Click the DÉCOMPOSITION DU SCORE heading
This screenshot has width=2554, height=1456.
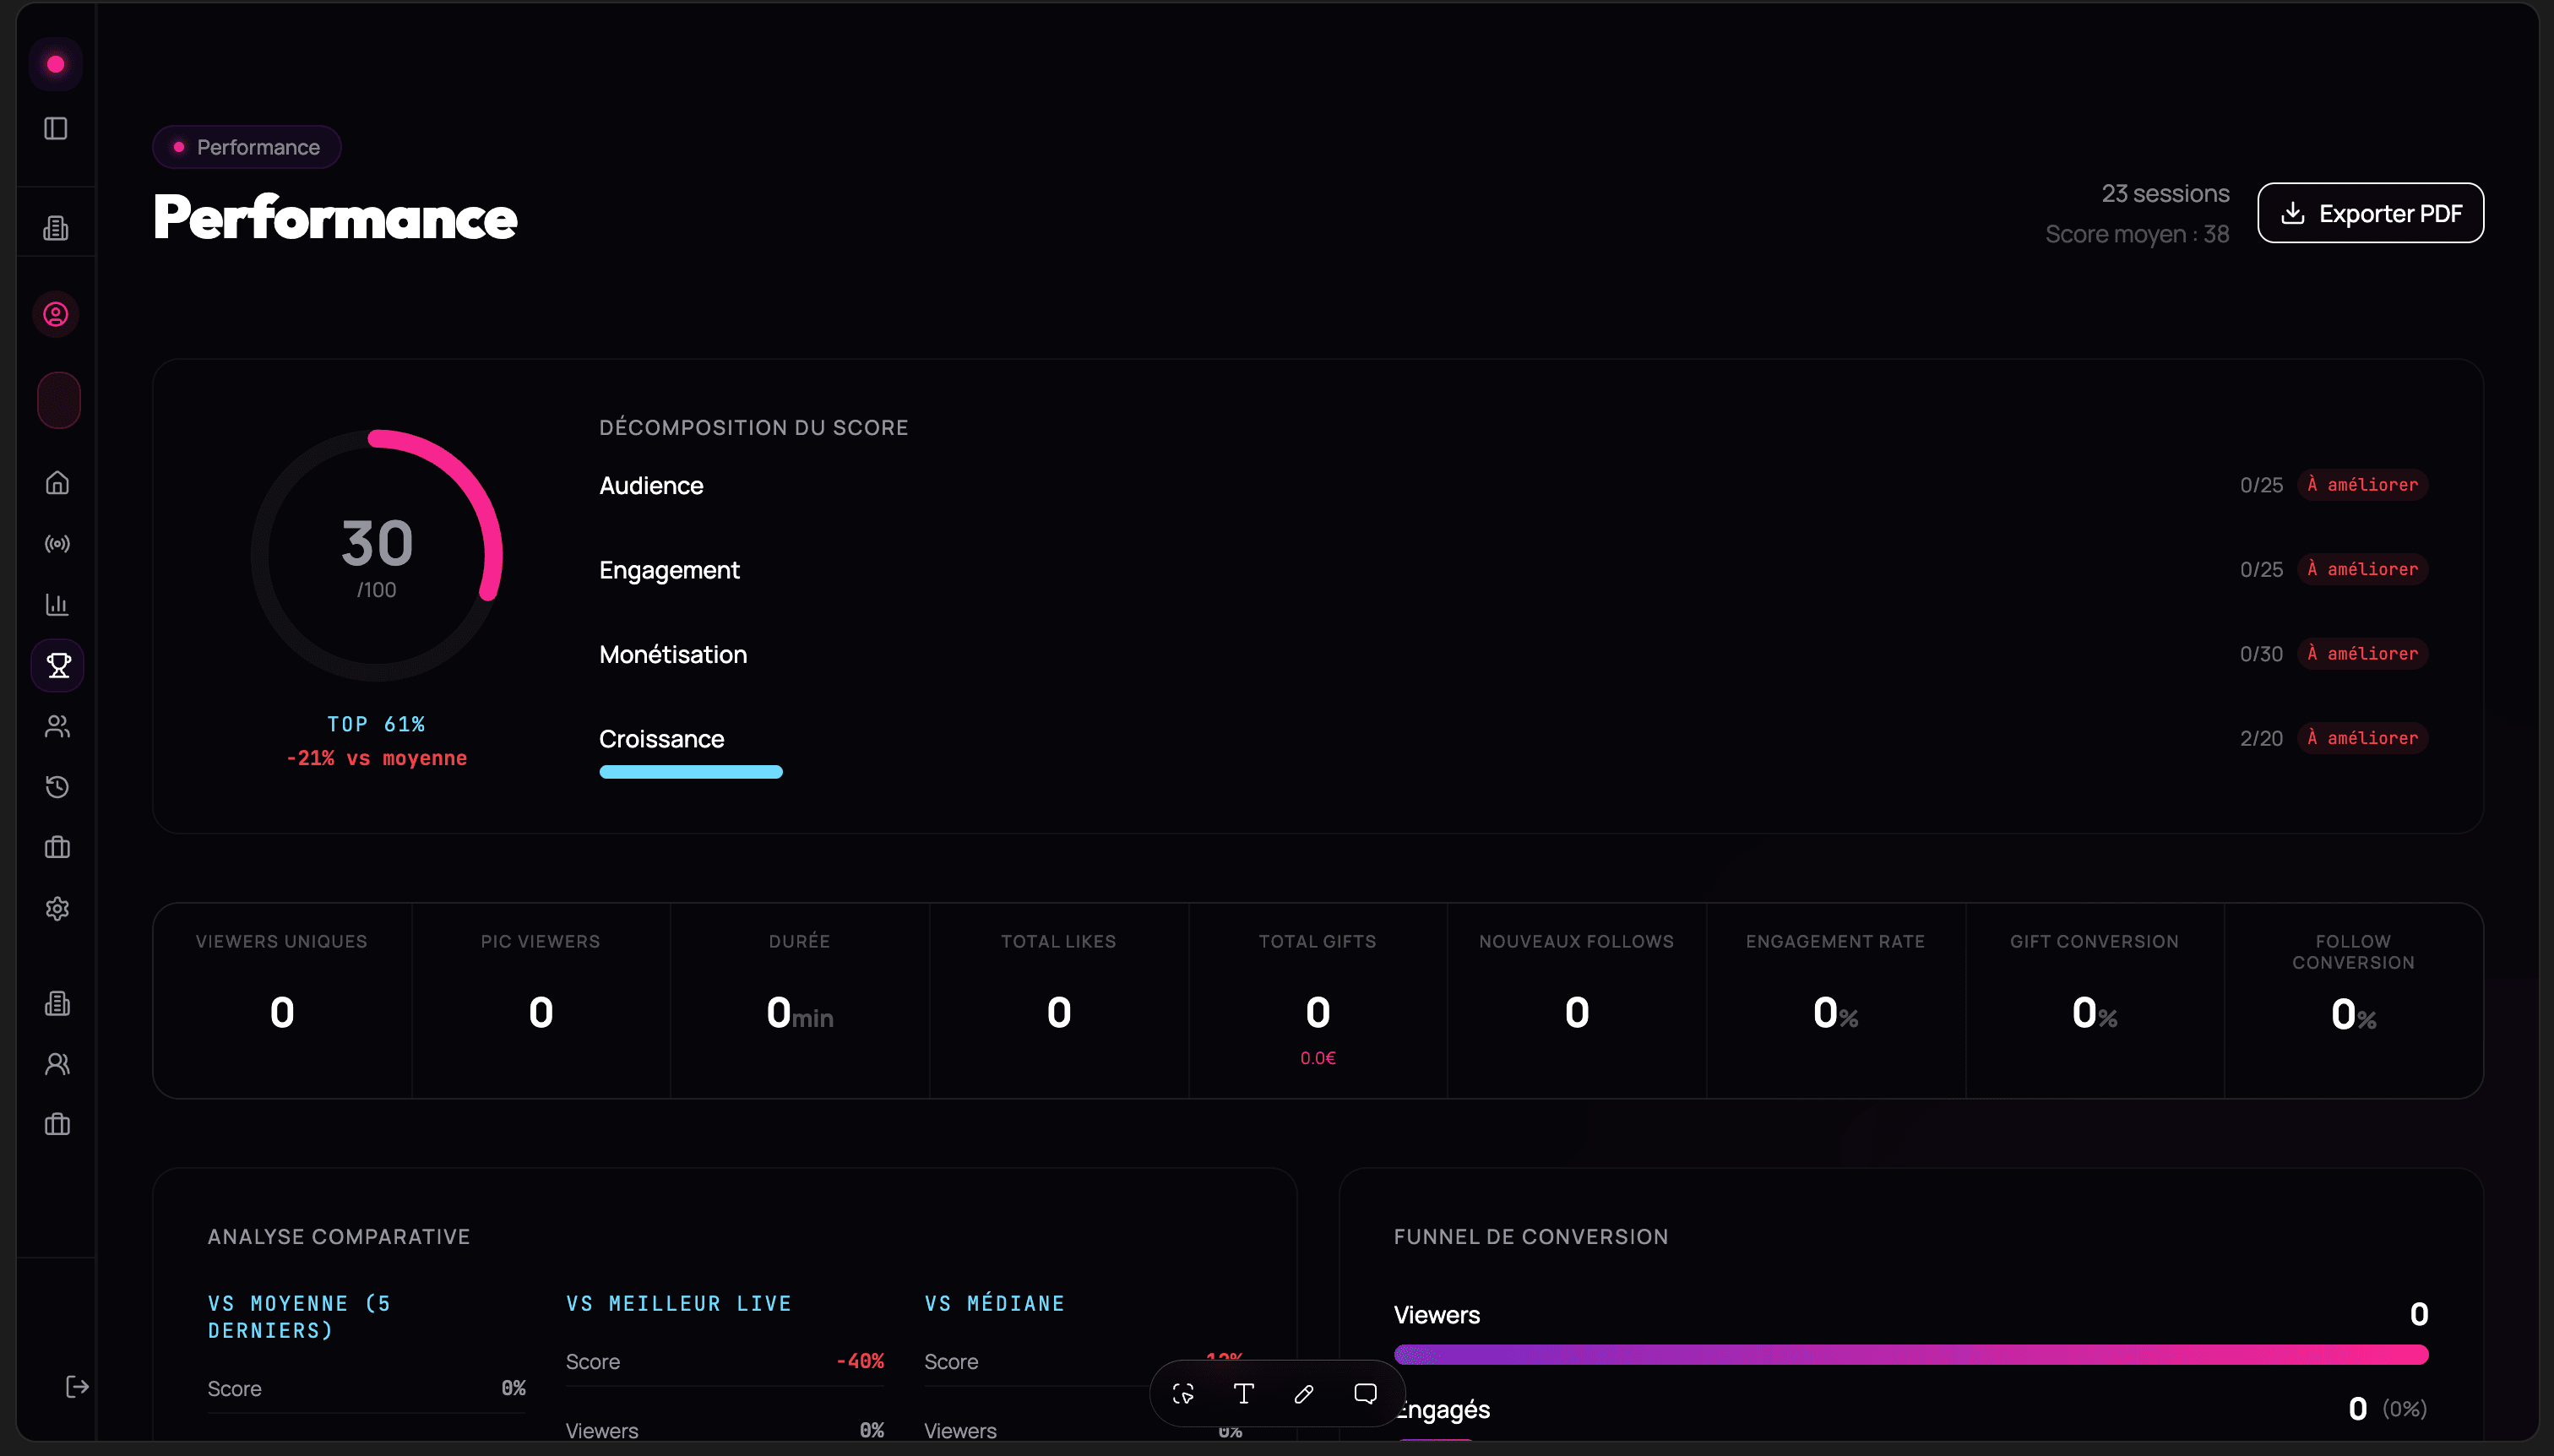click(754, 428)
